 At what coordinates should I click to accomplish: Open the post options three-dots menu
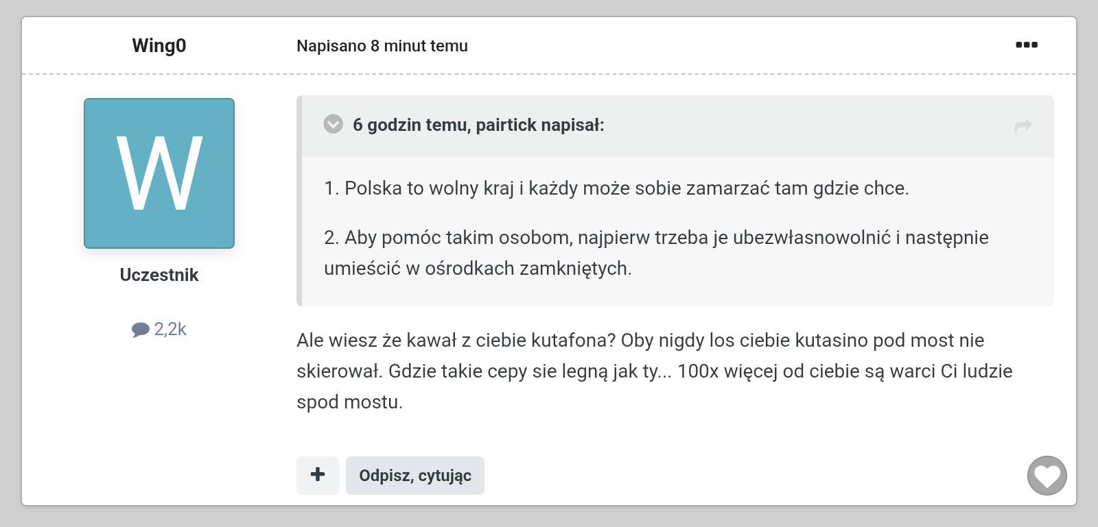(1026, 45)
